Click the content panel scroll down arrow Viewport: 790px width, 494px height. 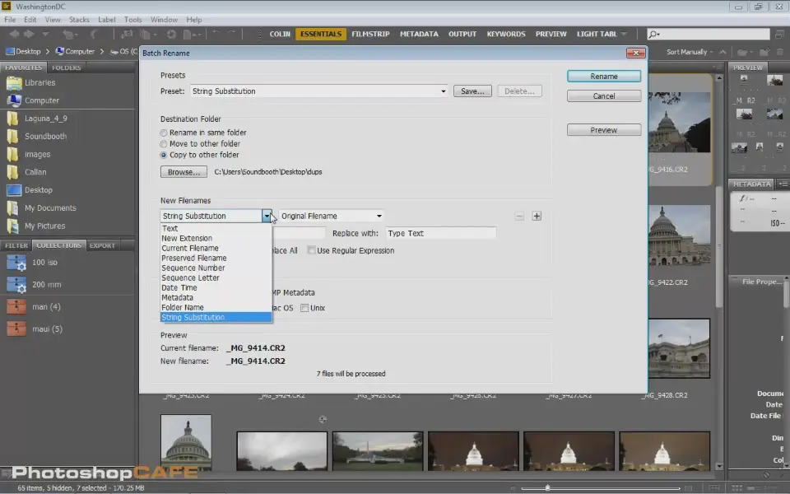[x=719, y=466]
